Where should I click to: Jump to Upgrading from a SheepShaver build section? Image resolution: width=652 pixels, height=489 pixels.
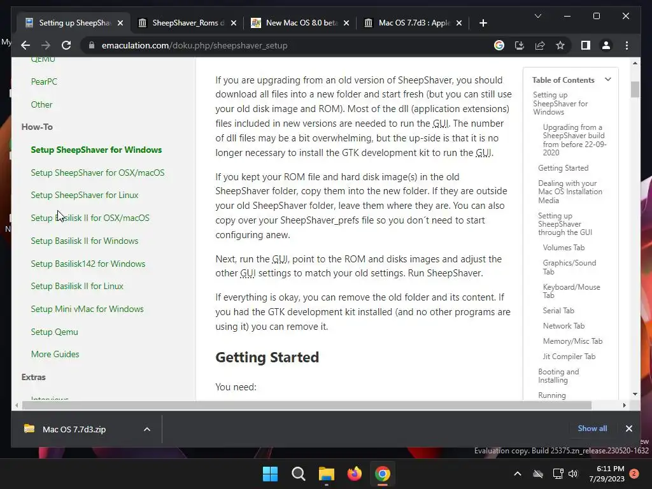[x=574, y=139]
